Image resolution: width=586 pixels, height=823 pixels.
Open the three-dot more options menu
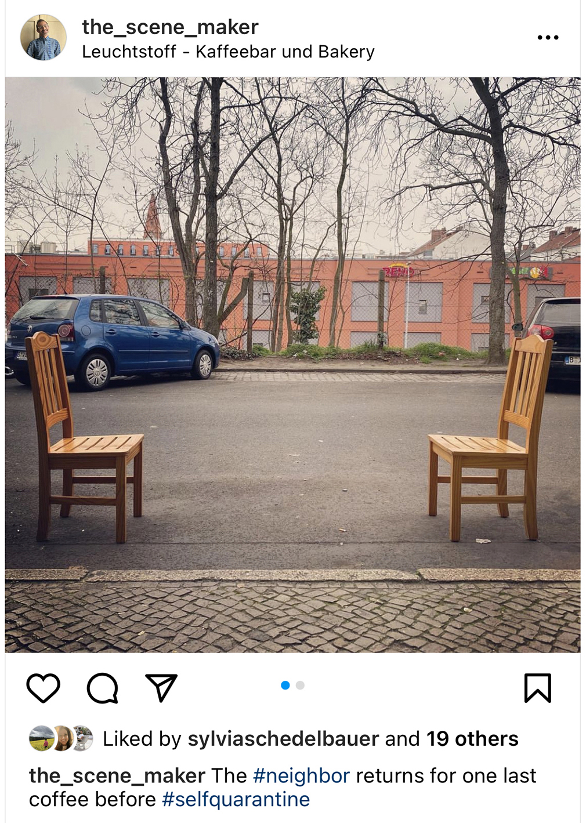[548, 38]
